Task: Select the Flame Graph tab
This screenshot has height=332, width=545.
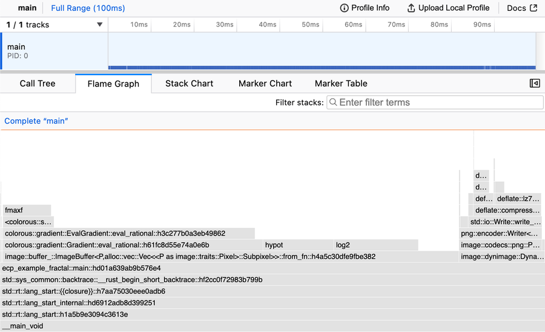Action: [x=113, y=84]
